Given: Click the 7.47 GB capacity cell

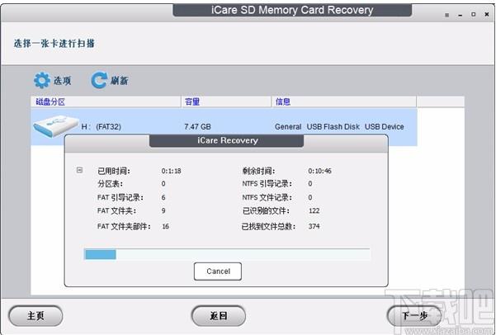Looking at the screenshot, I should (197, 127).
